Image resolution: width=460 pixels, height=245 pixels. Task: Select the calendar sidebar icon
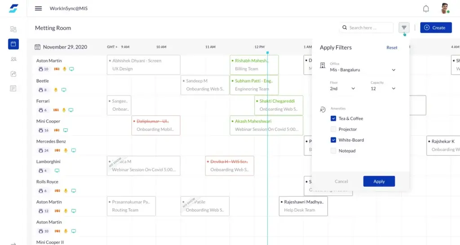point(13,44)
